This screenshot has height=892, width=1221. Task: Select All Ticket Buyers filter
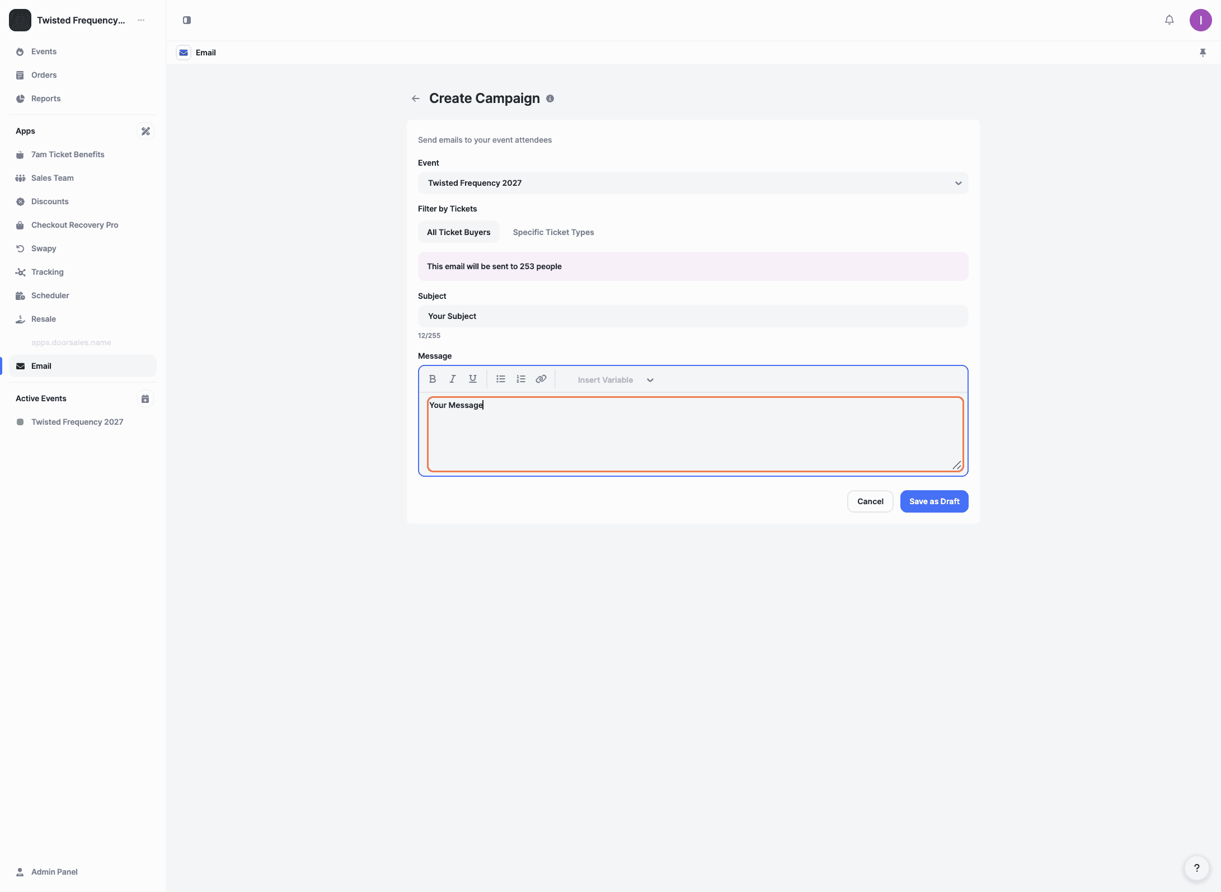click(458, 232)
